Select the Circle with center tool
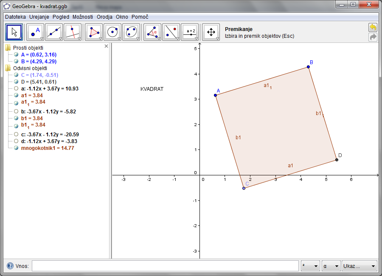Image resolution: width=382 pixels, height=276 pixels. [x=112, y=32]
